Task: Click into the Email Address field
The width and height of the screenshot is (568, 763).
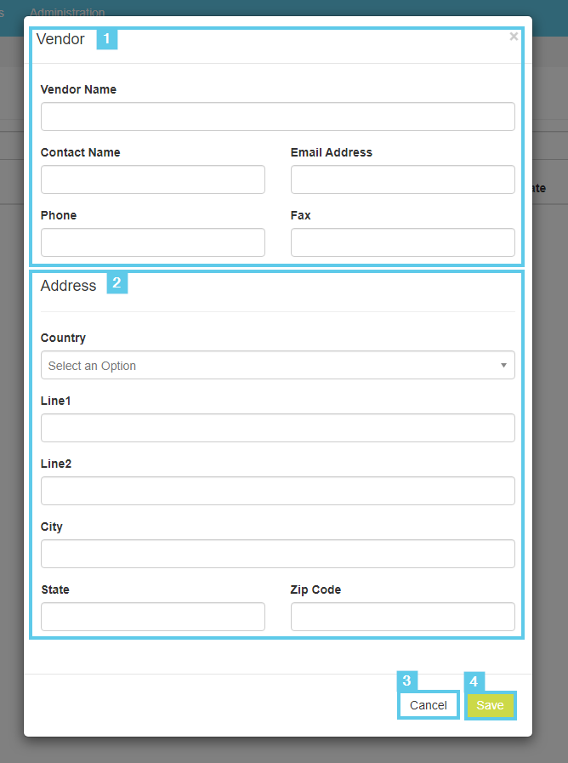Action: pos(402,179)
